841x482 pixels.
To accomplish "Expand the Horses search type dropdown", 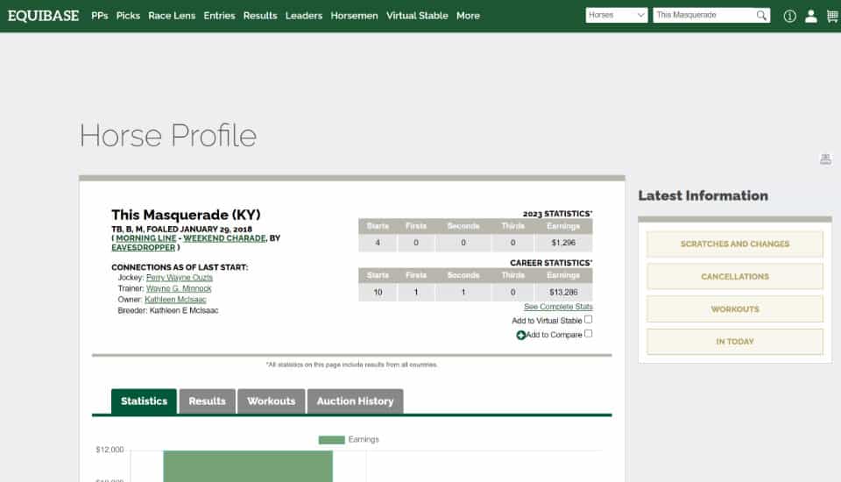I will (x=617, y=16).
